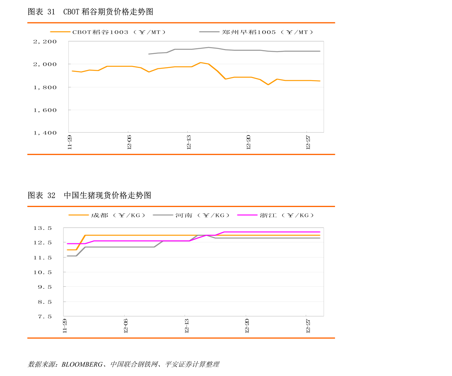This screenshot has height=376, width=452.
Task: Click the 7.5 y-axis label
Action: (44, 316)
